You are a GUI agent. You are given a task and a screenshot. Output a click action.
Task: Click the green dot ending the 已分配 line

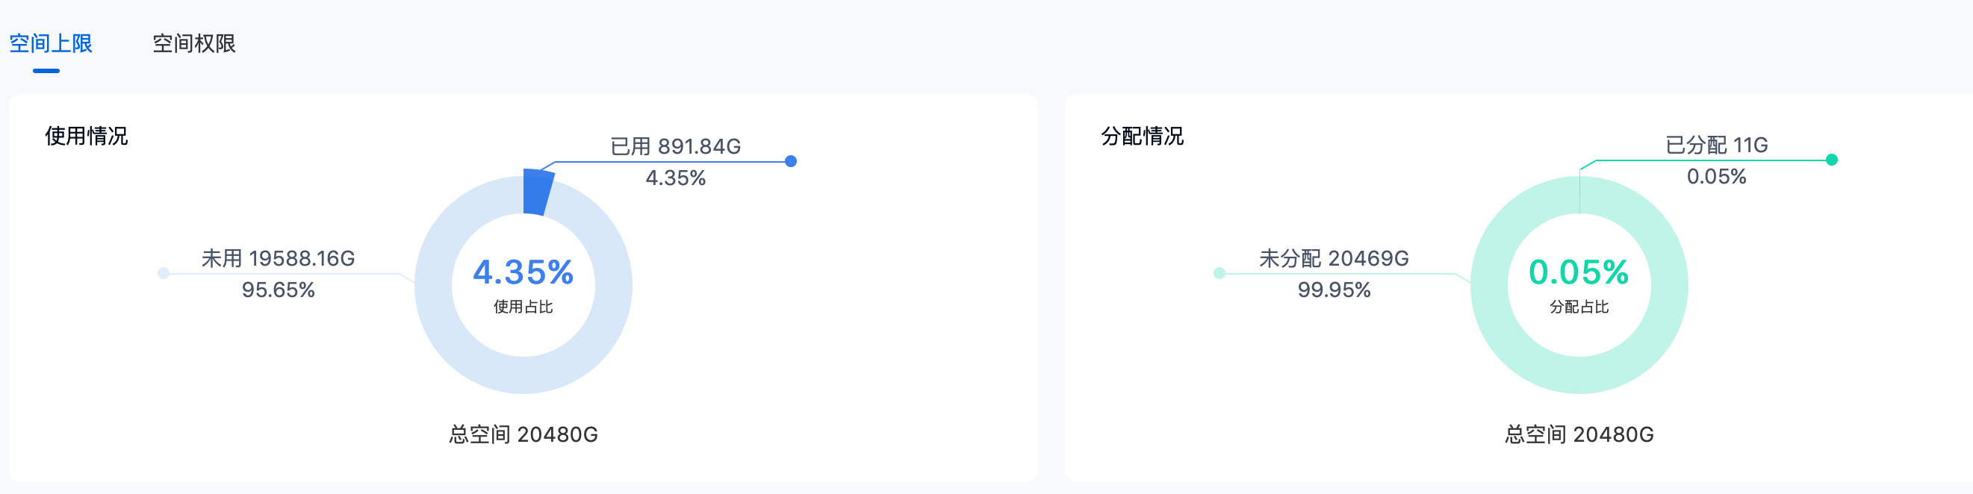tap(1832, 160)
